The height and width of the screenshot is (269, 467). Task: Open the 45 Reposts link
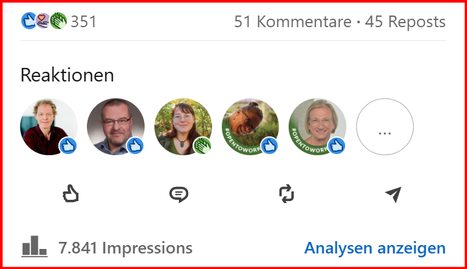(405, 22)
